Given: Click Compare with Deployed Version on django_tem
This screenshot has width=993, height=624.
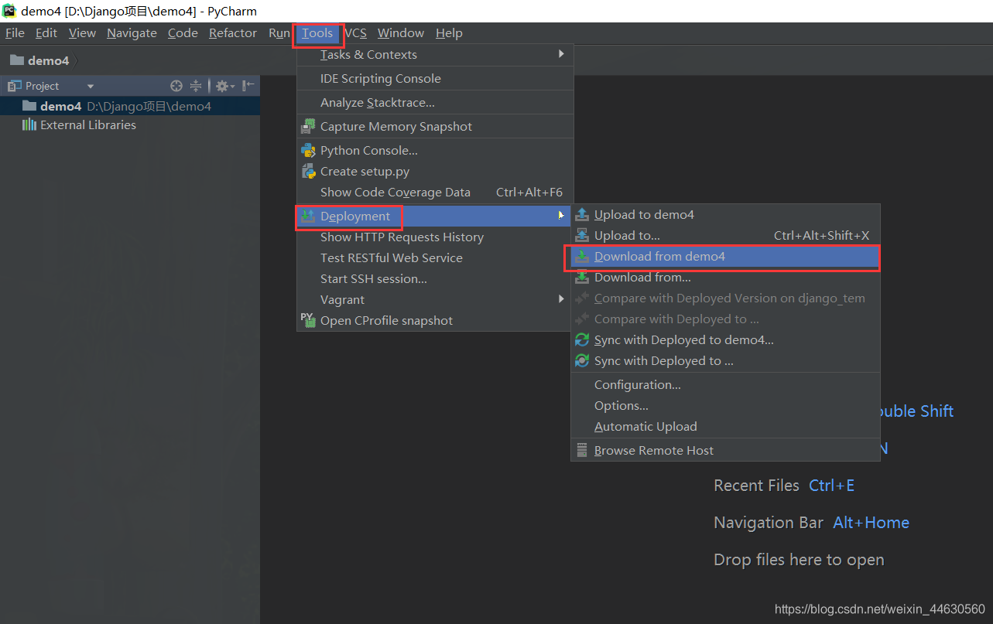Looking at the screenshot, I should 725,298.
